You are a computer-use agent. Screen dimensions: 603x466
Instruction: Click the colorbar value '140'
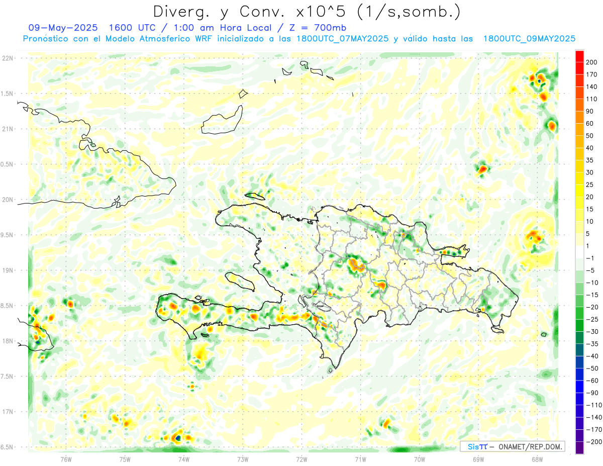(591, 87)
